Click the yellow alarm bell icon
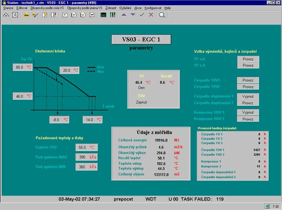The width and height of the screenshot is (282, 210). pos(26,15)
